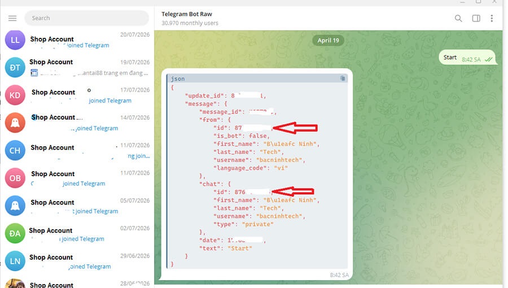Click the "language_code": "vi" line
This screenshot has height=288, width=508.
pyautogui.click(x=251, y=168)
